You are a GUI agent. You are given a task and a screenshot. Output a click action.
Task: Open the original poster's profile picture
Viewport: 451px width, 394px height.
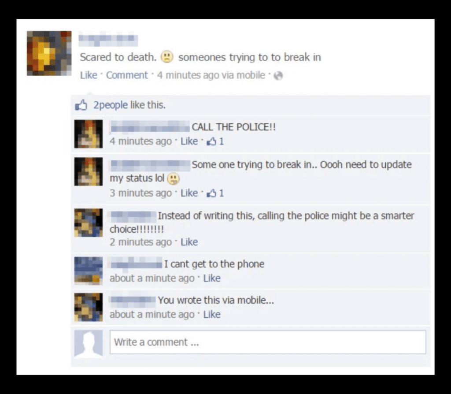[49, 53]
